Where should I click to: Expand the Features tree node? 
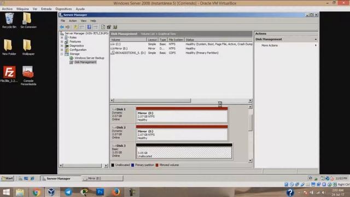click(x=62, y=42)
